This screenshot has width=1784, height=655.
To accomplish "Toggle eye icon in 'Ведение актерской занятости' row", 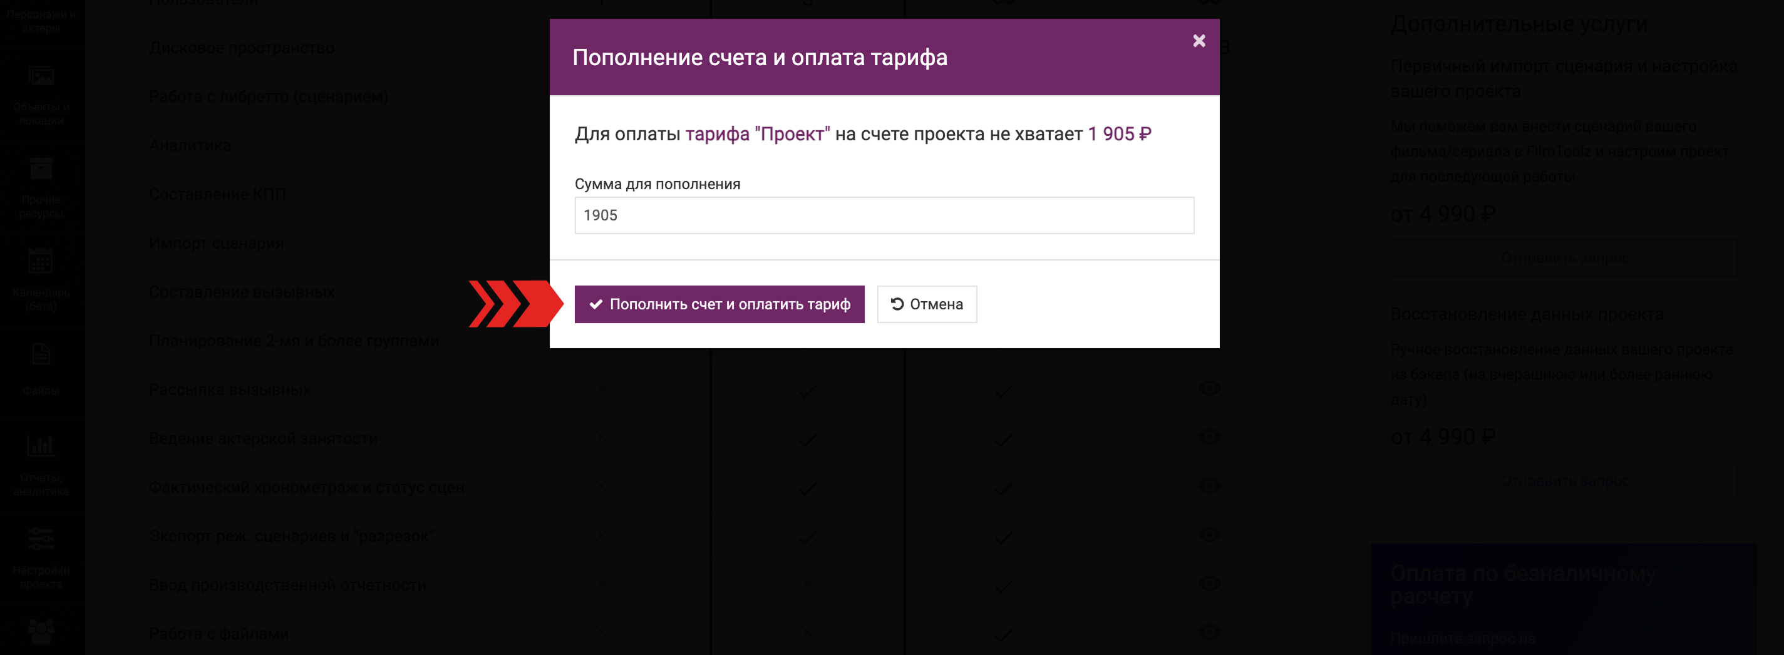I will (x=1209, y=437).
